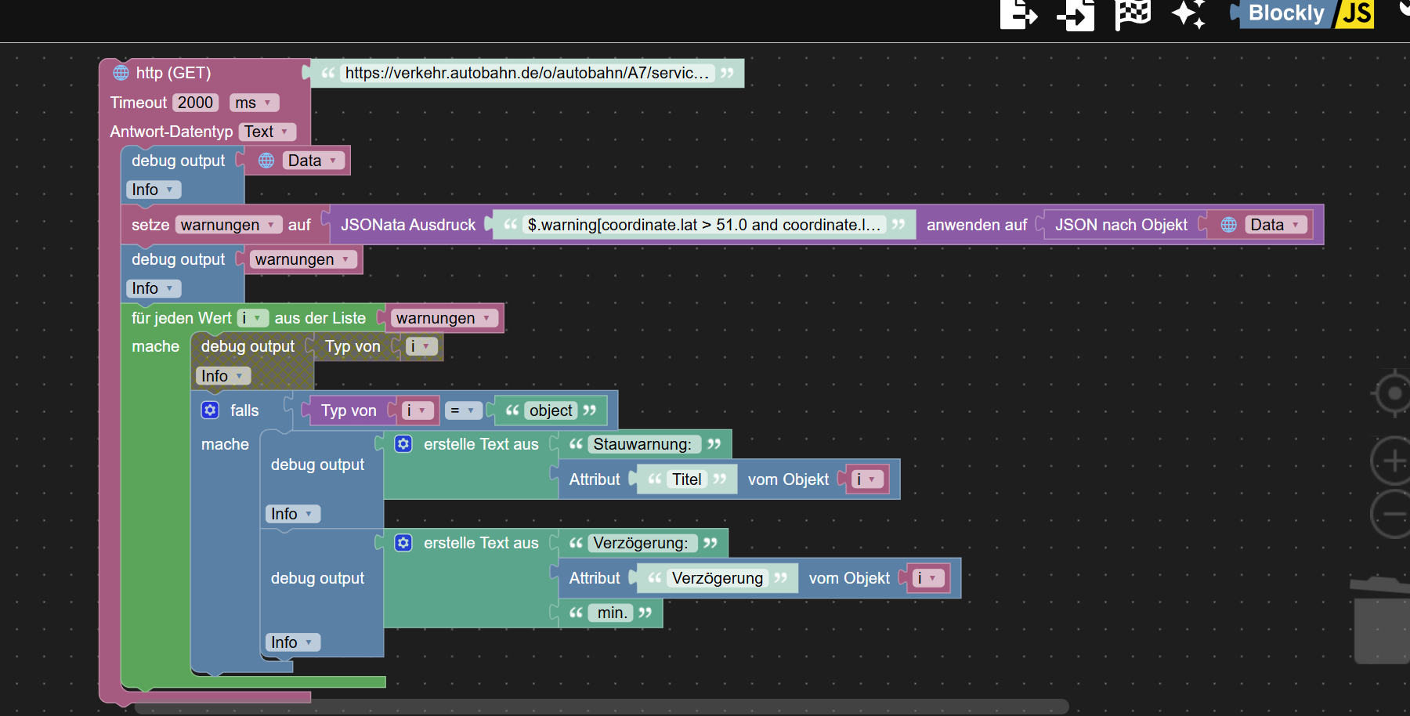
Task: Open i dropdown after Verzögerung vom Objekt
Action: pos(929,578)
